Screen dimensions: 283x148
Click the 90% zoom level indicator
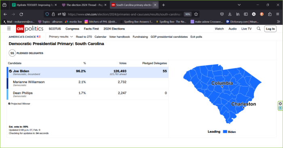[x=188, y=14]
